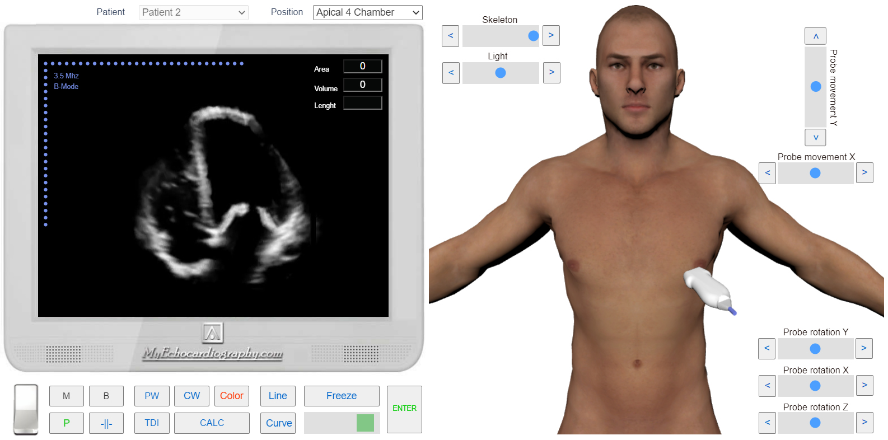Click the green P button
Image resolution: width=888 pixels, height=440 pixels.
[67, 423]
